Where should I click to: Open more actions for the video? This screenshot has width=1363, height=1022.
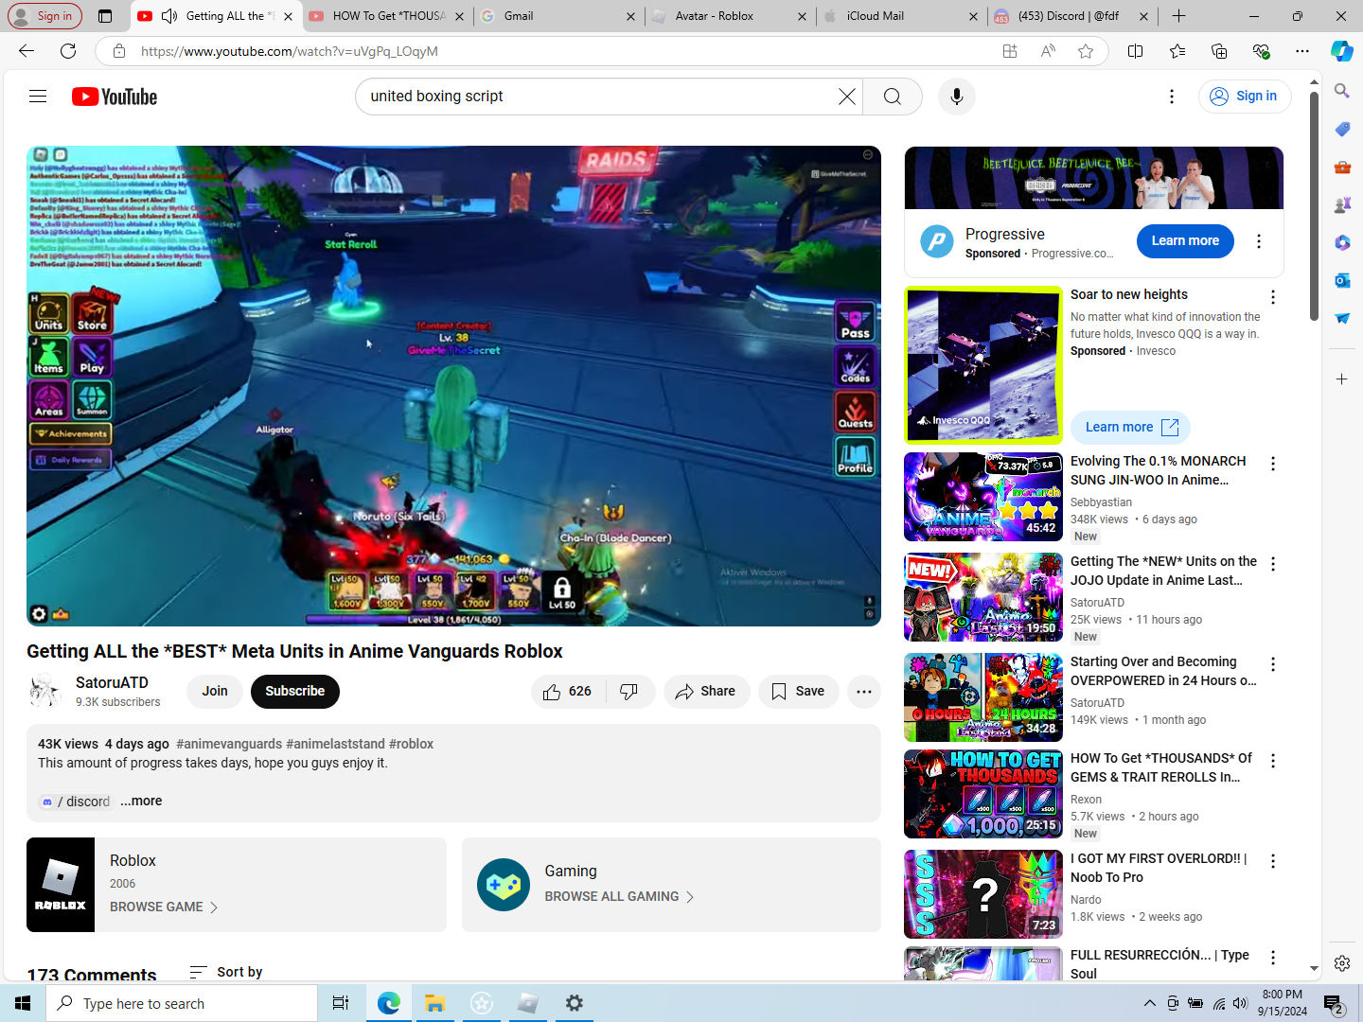(863, 692)
